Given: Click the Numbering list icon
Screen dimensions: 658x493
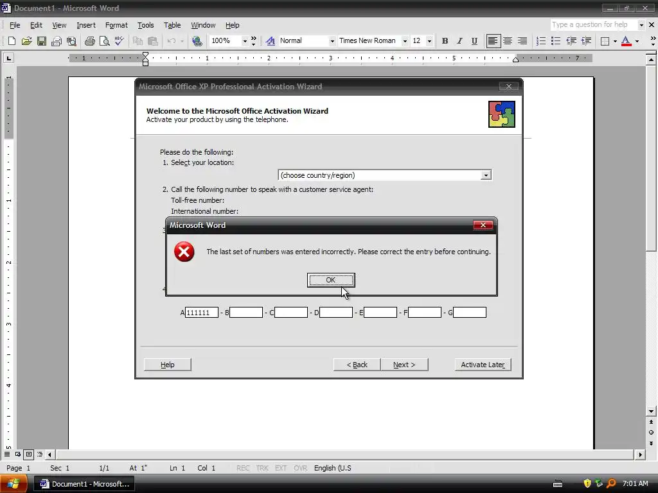Looking at the screenshot, I should pyautogui.click(x=541, y=40).
